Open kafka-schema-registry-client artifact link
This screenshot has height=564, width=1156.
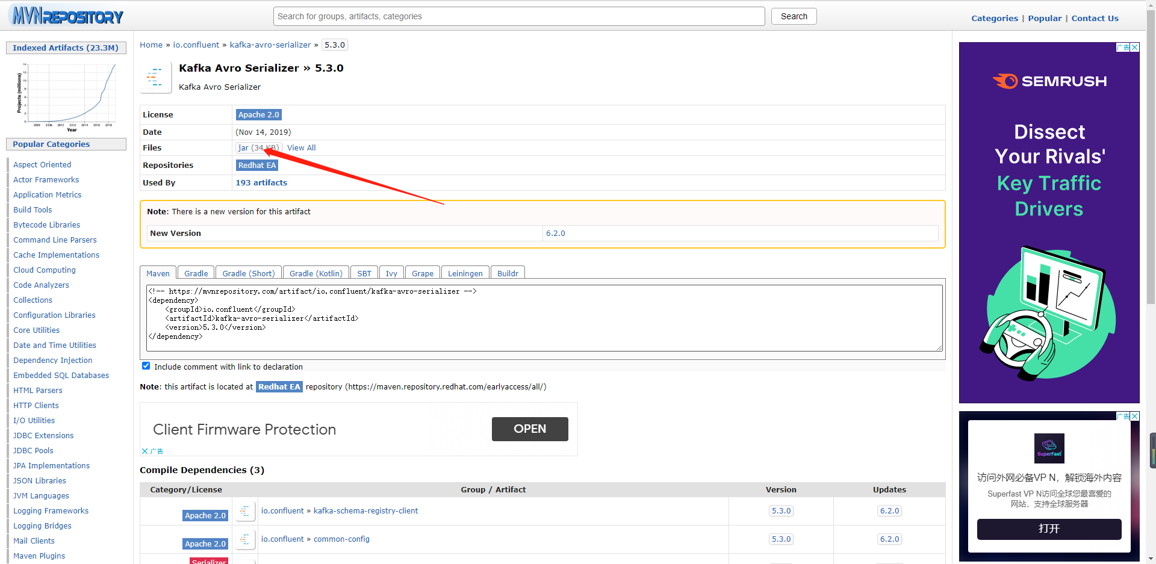(365, 510)
